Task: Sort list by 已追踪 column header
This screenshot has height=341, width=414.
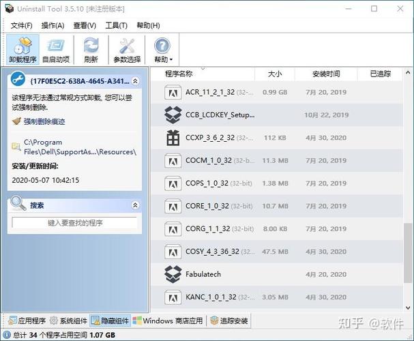Action: 380,74
